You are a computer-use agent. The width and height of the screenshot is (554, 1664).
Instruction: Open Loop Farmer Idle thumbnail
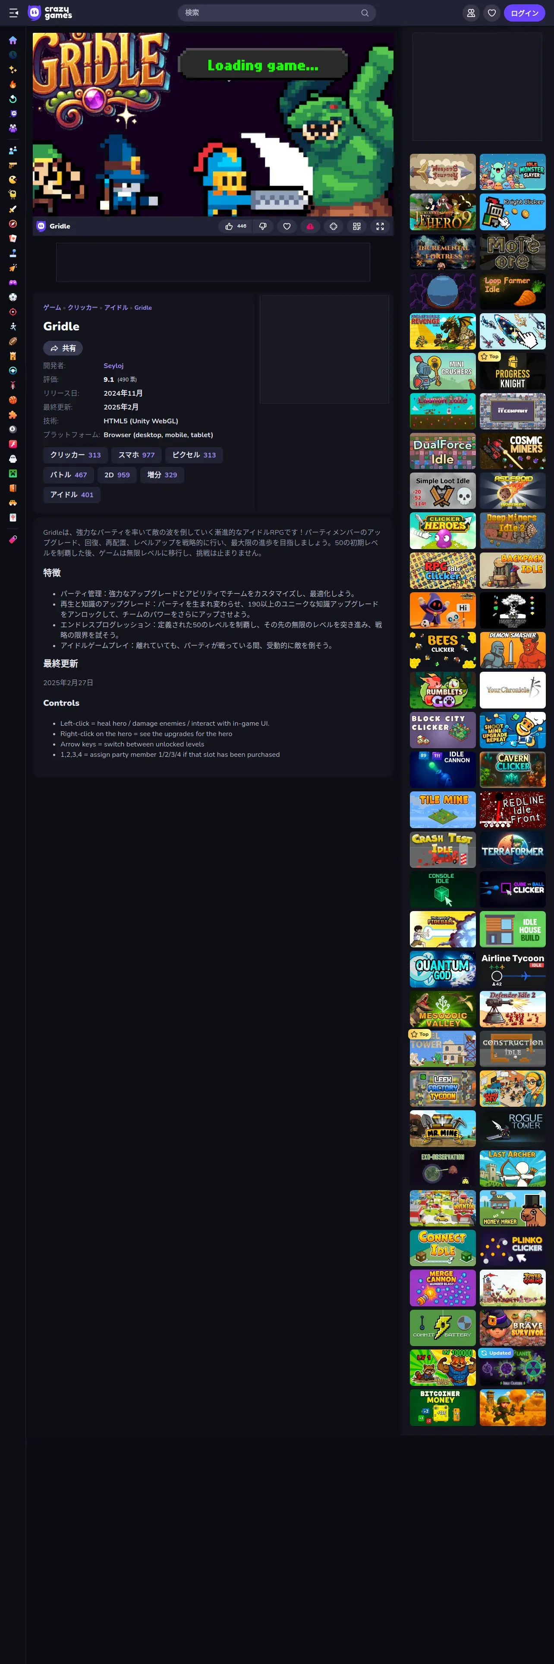click(x=513, y=291)
